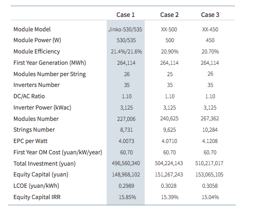Click the 4.1208 EPC per Watt value
The height and width of the screenshot is (213, 276).
coord(210,141)
